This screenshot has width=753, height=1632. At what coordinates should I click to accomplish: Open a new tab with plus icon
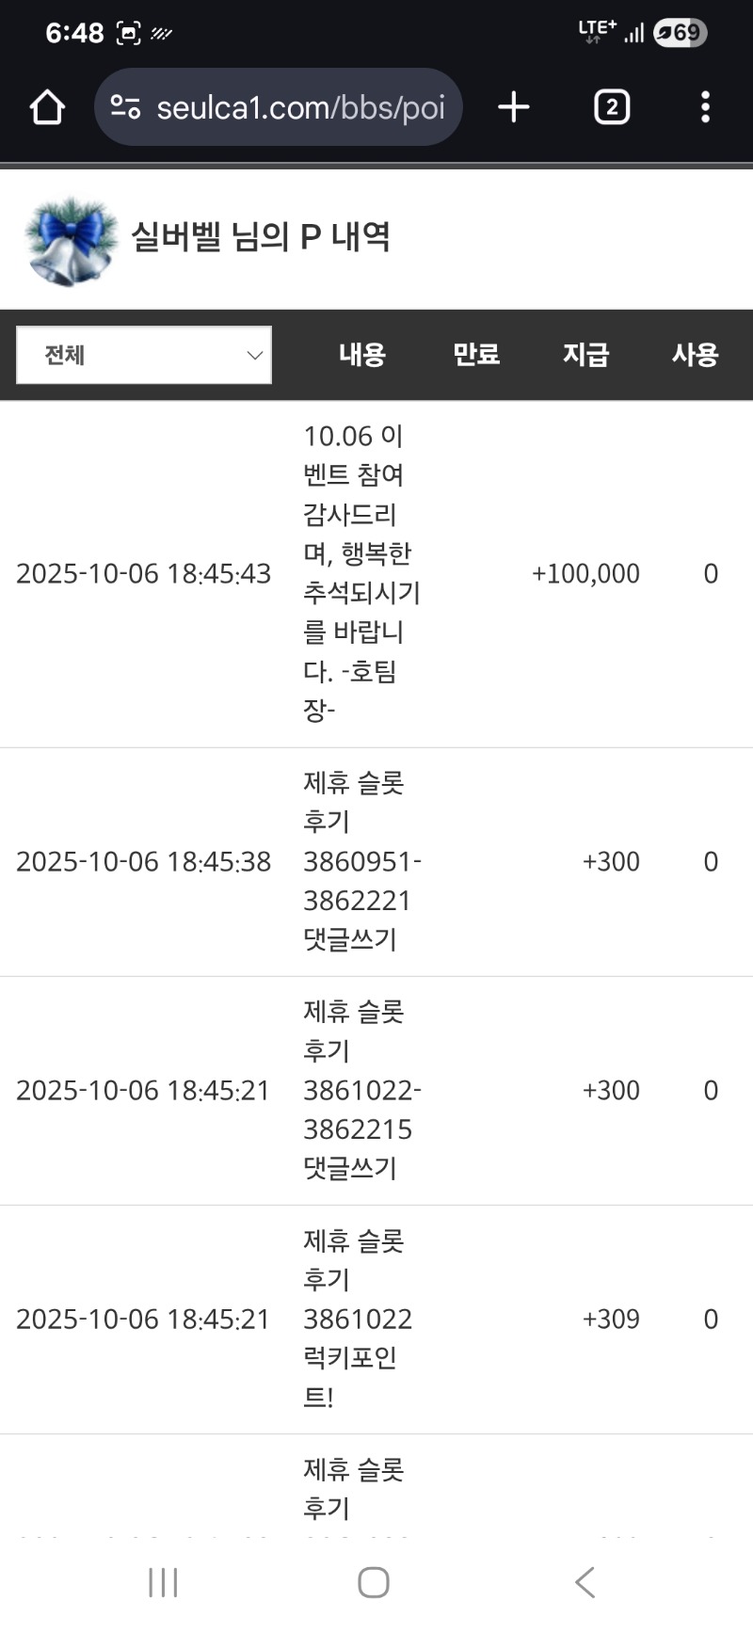[x=514, y=107]
